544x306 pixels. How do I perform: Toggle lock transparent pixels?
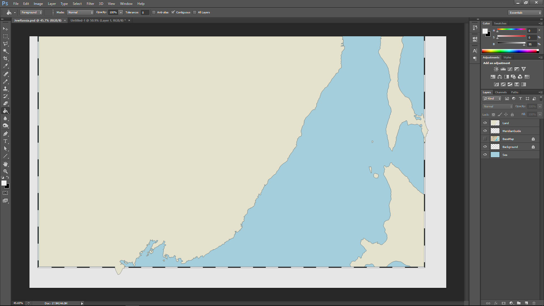click(493, 114)
